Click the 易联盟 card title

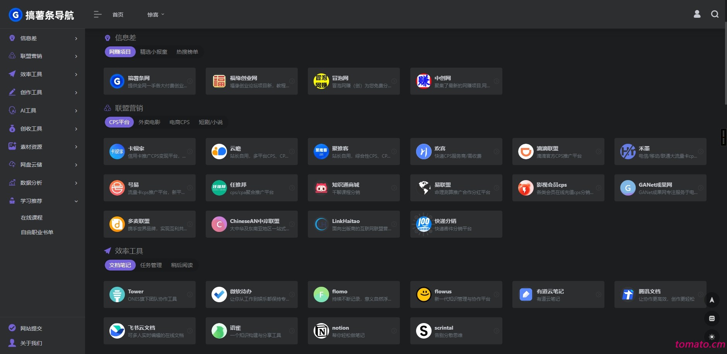point(442,185)
